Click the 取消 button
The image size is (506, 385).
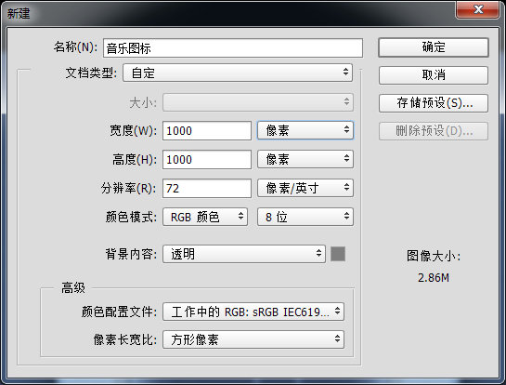434,75
